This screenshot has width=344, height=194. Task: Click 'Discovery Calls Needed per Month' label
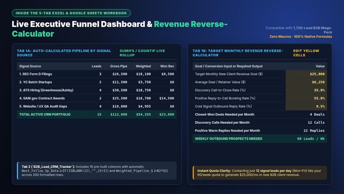point(222,122)
